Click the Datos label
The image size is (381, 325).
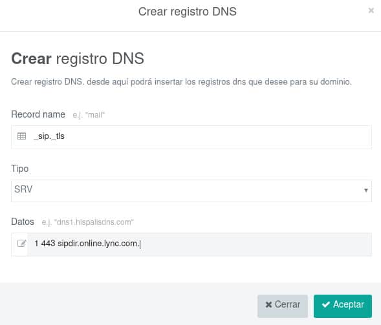pyautogui.click(x=23, y=222)
